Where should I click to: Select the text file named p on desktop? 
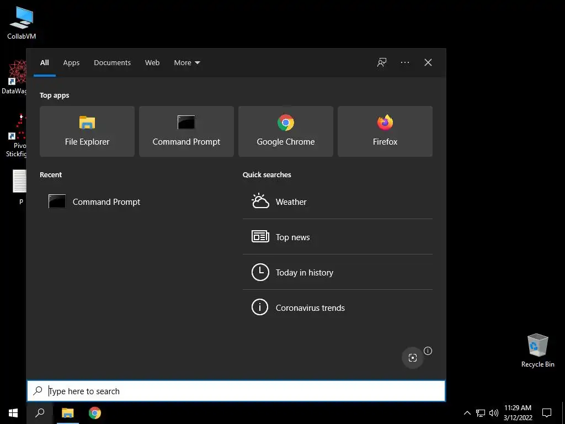point(20,187)
